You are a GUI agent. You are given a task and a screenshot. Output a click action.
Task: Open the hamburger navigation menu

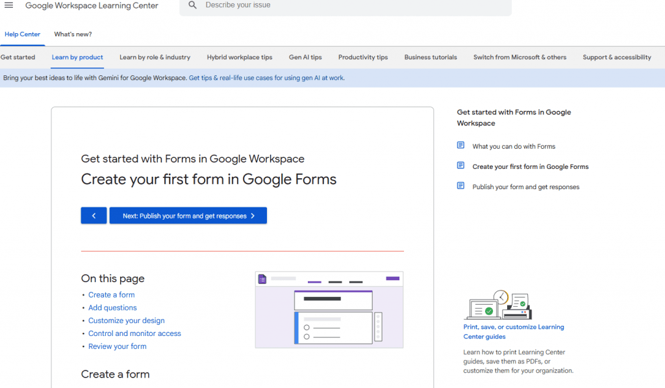point(8,6)
